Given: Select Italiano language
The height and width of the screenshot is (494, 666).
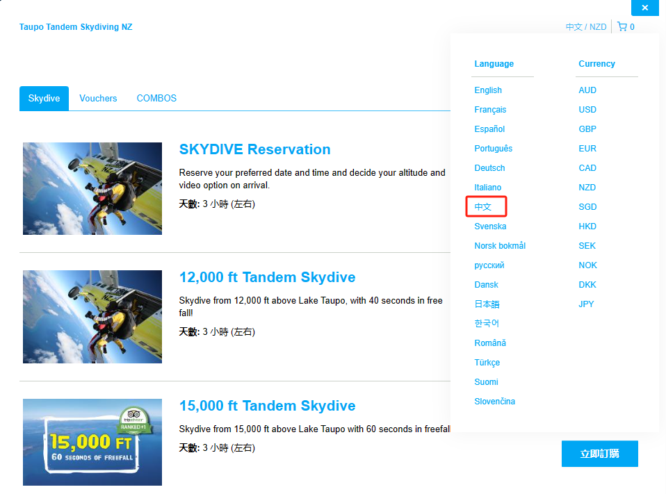Looking at the screenshot, I should (487, 188).
